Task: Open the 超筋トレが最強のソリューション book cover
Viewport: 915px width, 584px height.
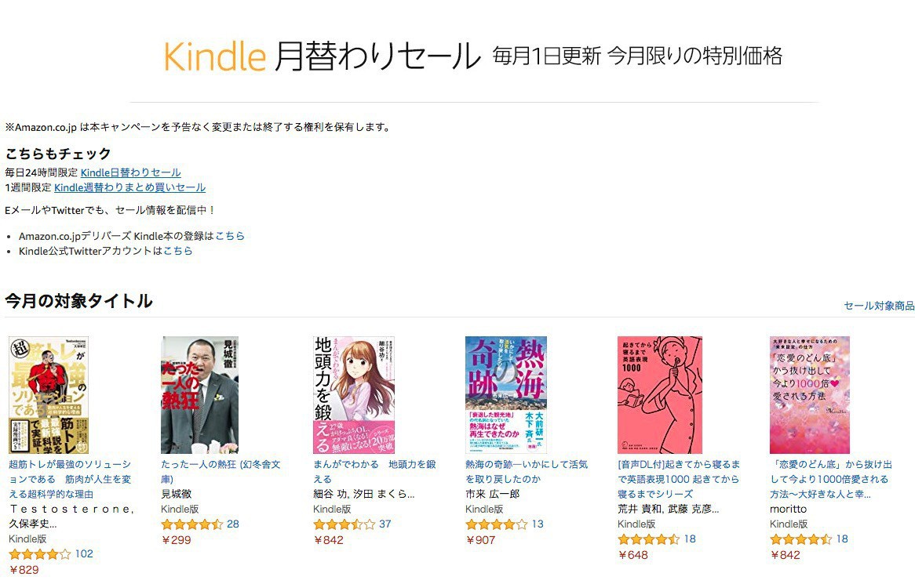Action: point(49,395)
